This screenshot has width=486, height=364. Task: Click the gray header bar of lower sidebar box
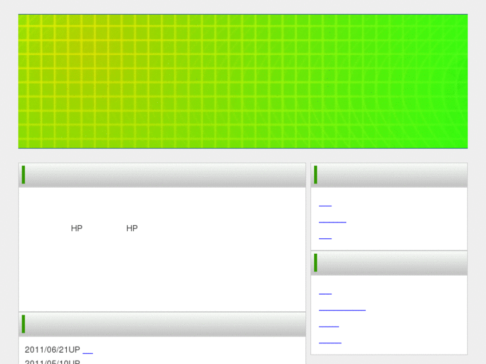click(394, 263)
